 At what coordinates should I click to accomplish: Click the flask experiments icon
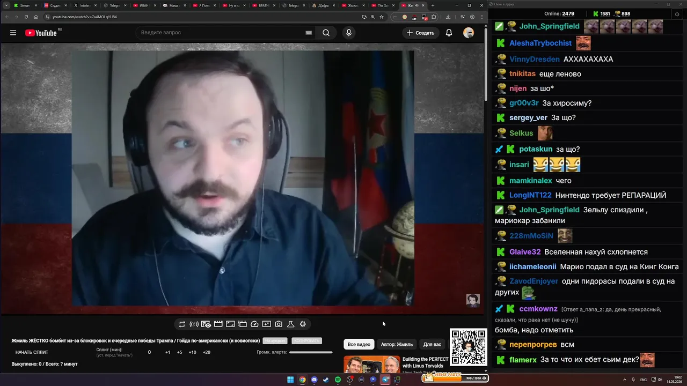click(291, 324)
